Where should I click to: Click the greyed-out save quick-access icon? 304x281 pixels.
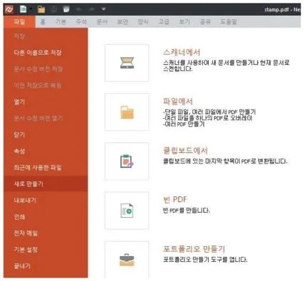coord(54,9)
